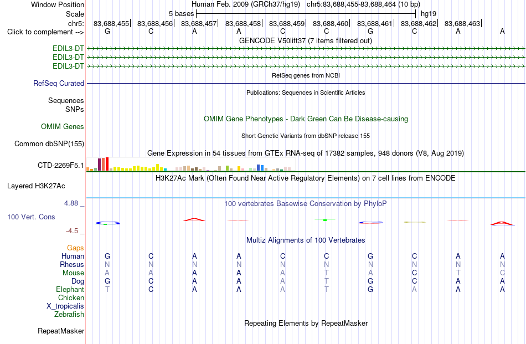
Task: Click the yellow-green bar in GTEx chart
Action: click(x=227, y=168)
